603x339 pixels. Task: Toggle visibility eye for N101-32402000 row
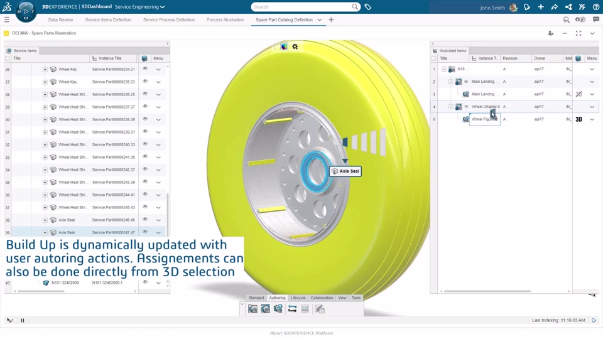[x=145, y=282]
